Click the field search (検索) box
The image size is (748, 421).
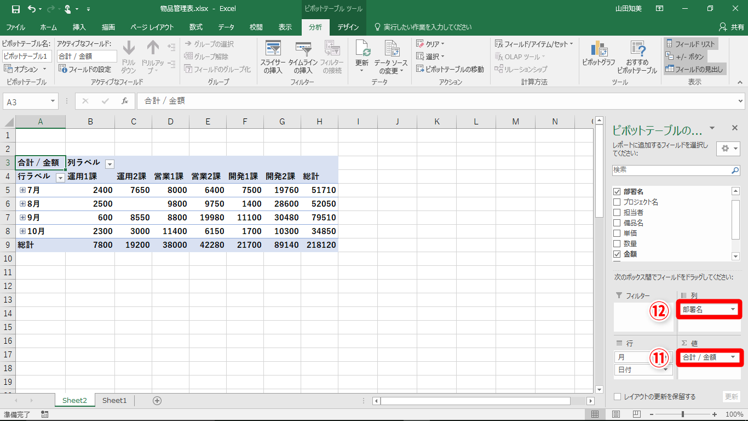coord(671,170)
